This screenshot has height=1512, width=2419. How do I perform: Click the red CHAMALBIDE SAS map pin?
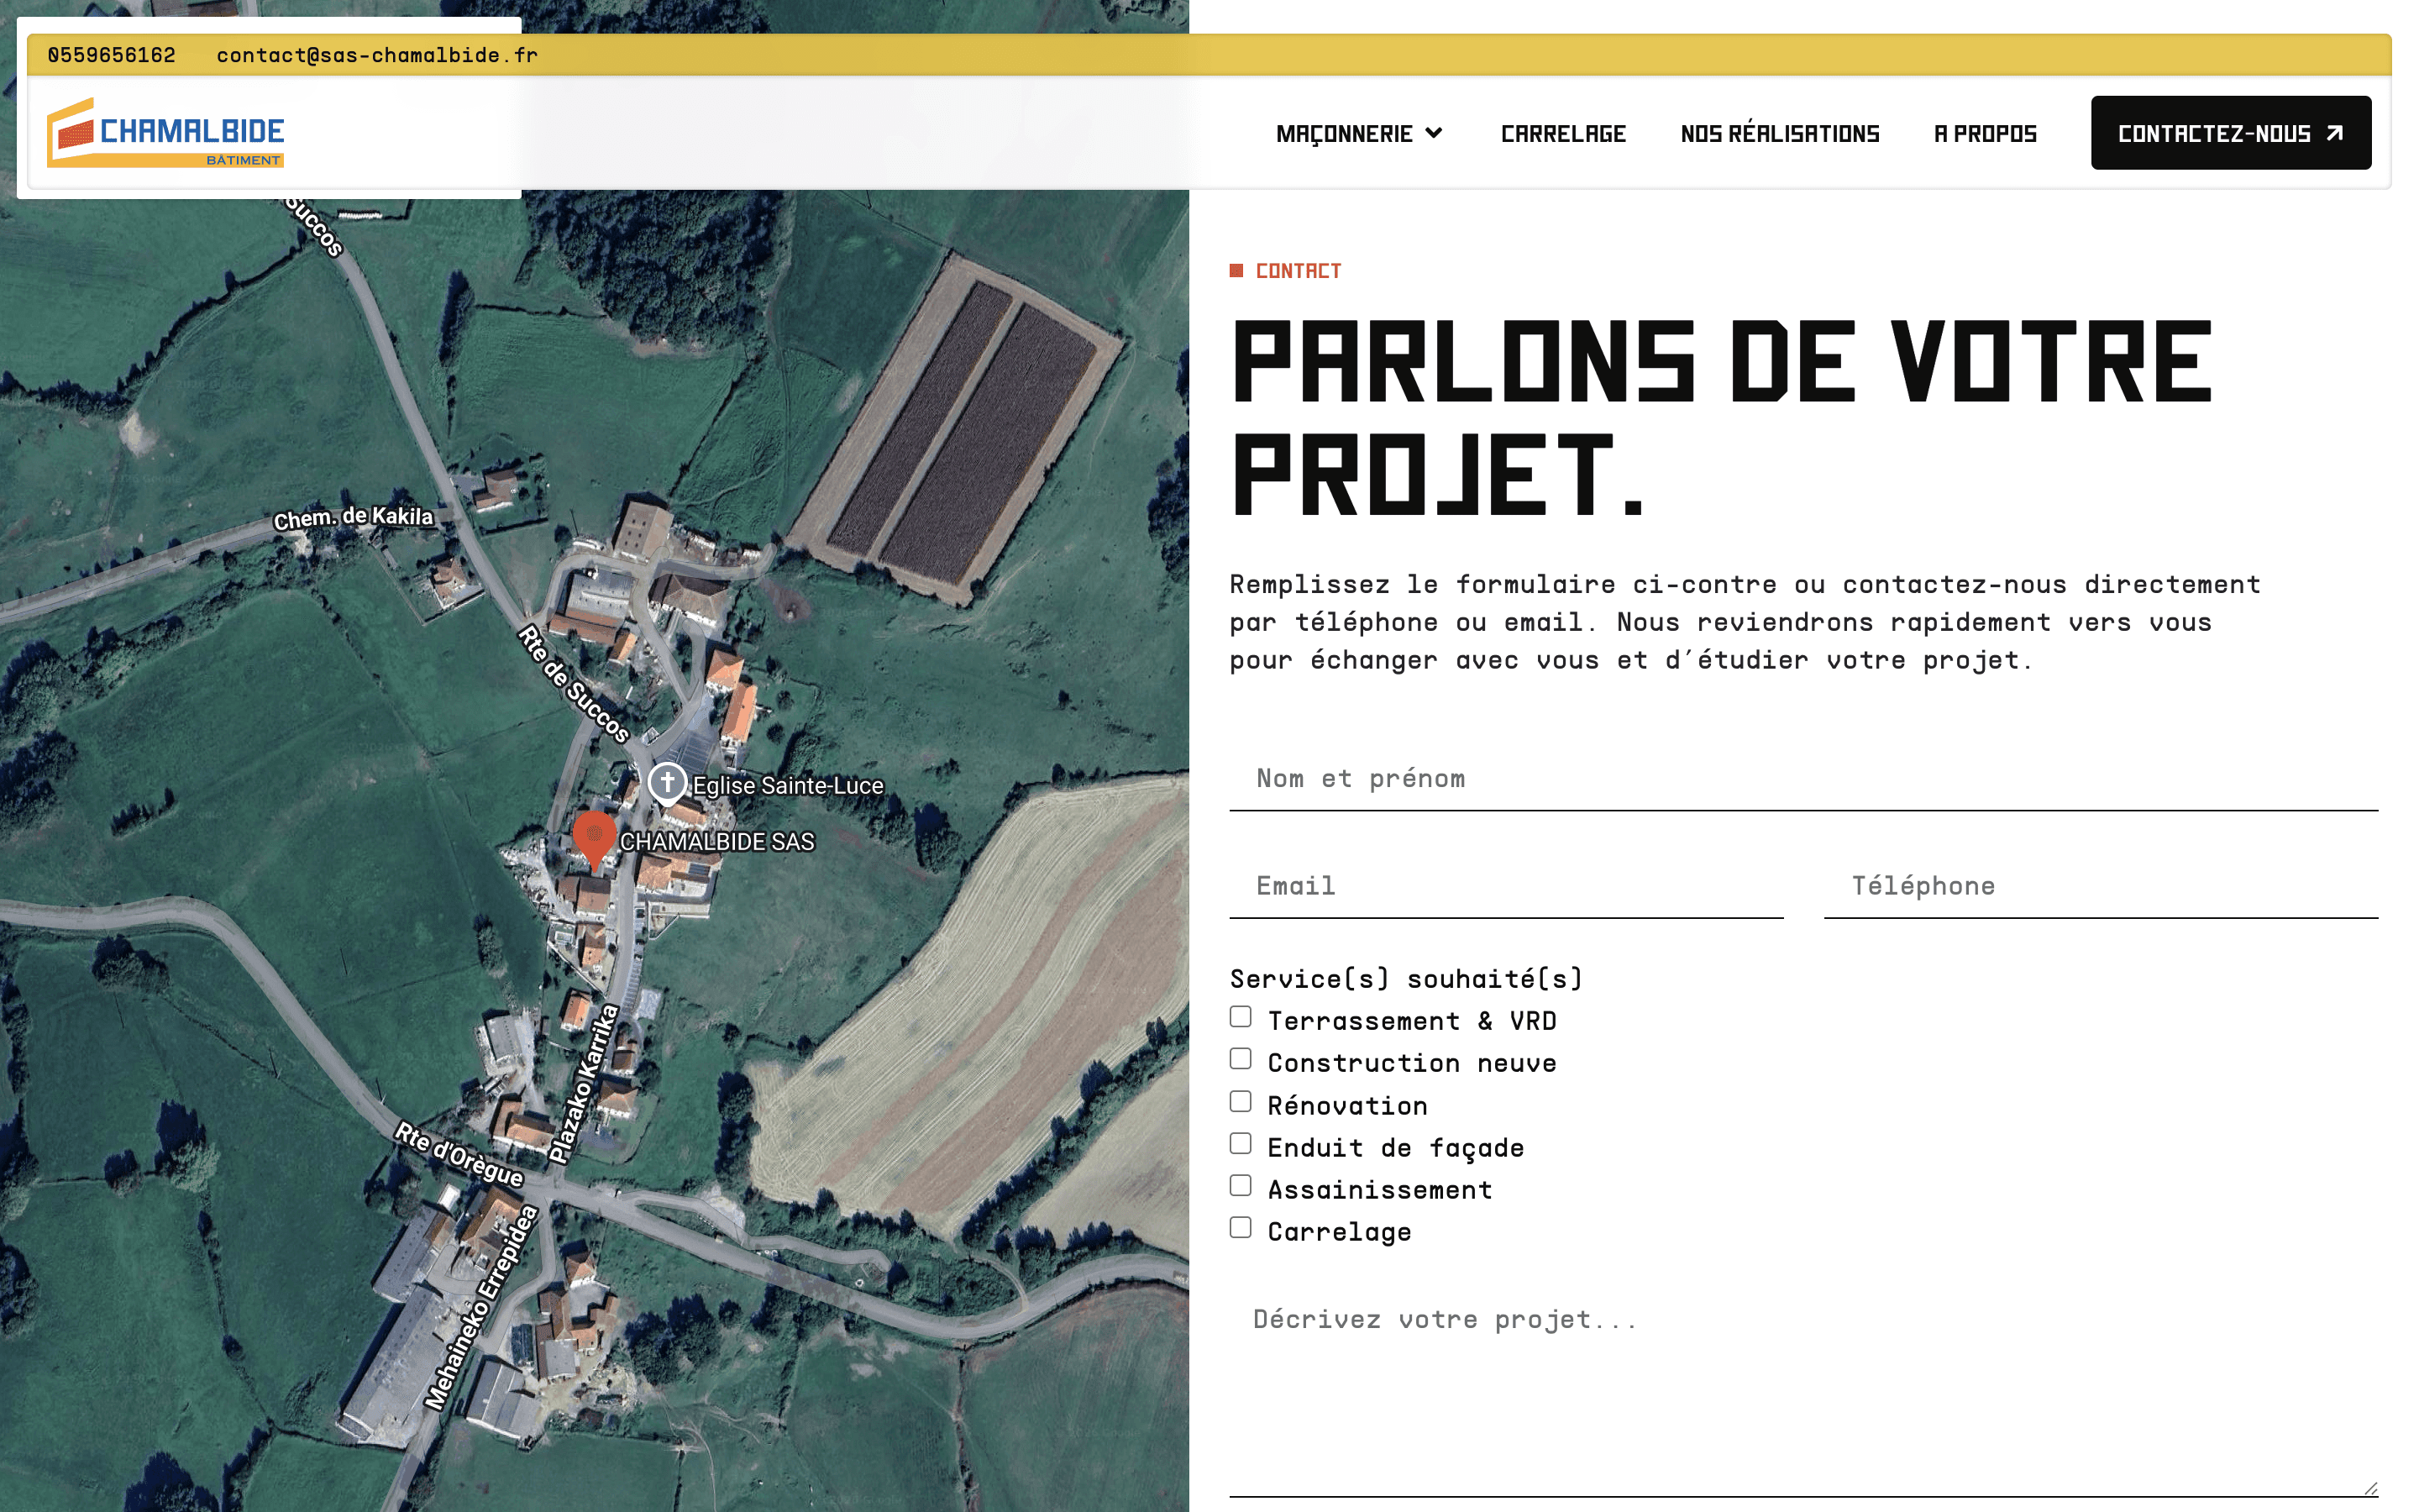click(x=594, y=835)
